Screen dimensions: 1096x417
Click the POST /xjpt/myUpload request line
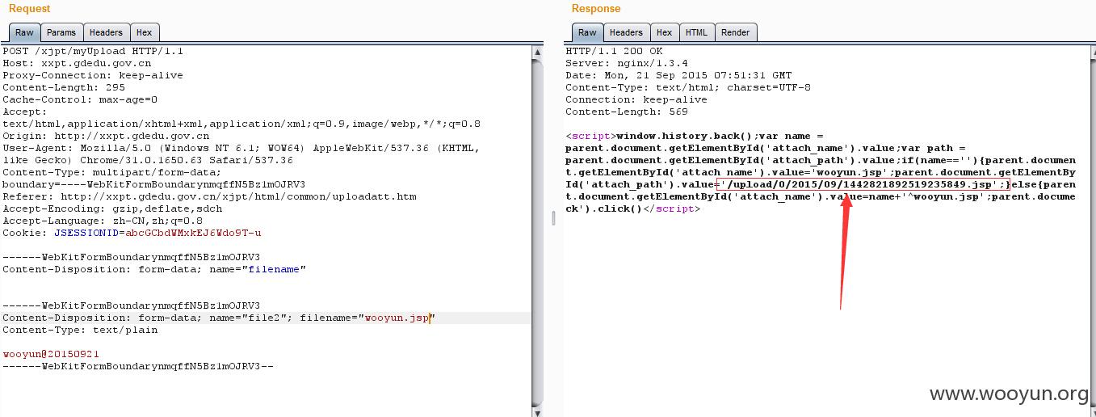[x=93, y=51]
